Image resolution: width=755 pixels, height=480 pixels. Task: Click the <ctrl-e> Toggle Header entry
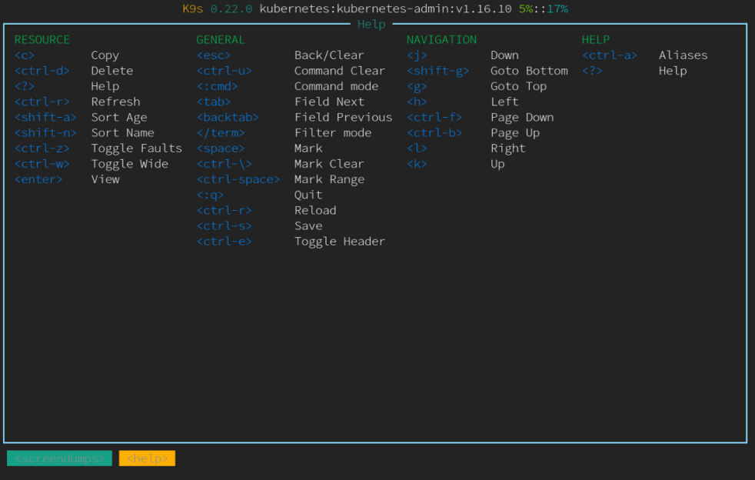(225, 242)
